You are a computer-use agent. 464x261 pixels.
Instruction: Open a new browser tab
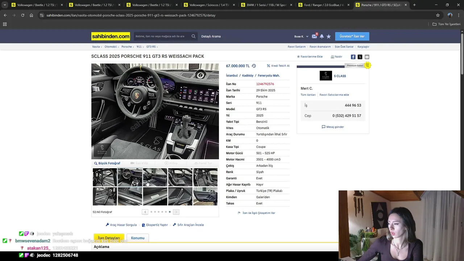click(x=414, y=5)
